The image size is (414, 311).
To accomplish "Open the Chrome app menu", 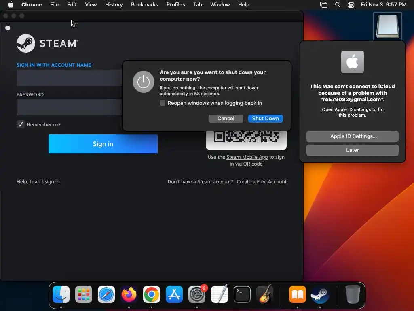I will (x=32, y=5).
